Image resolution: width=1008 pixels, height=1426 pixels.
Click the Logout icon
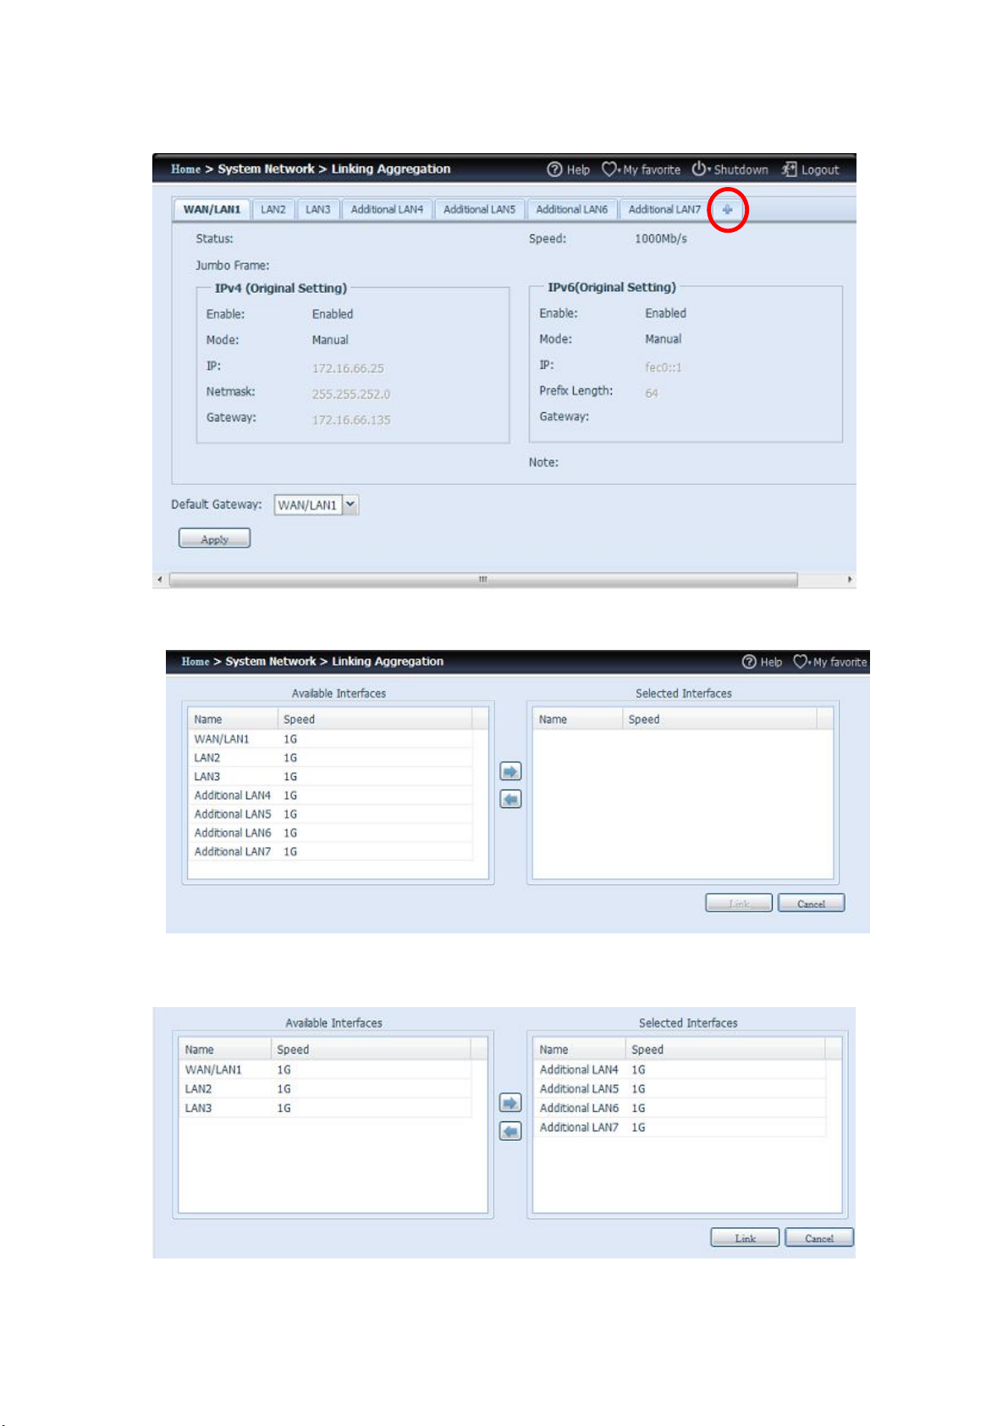789,169
